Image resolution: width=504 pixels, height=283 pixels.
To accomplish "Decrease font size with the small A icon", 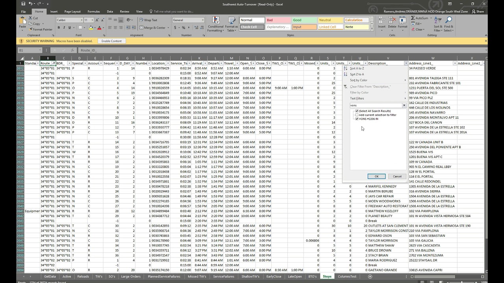I will pos(102,20).
